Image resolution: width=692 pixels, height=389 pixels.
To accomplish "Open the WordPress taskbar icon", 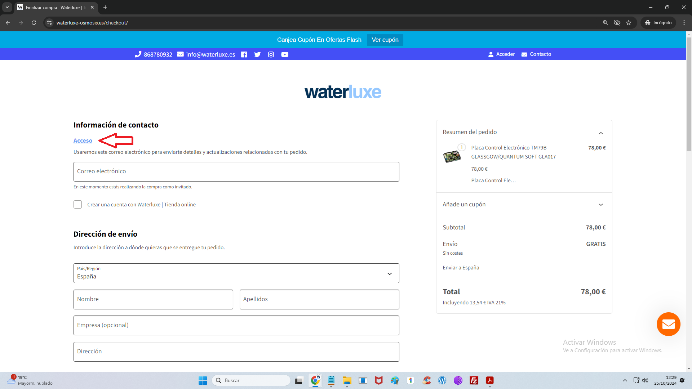I will [442, 380].
